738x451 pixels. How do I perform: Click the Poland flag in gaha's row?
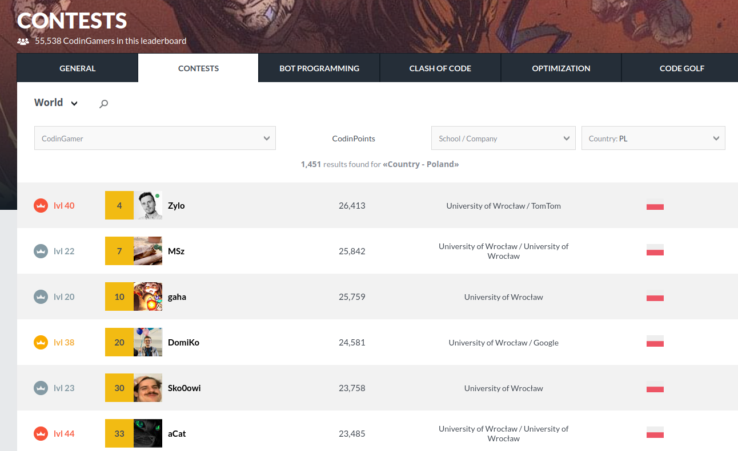tap(655, 296)
